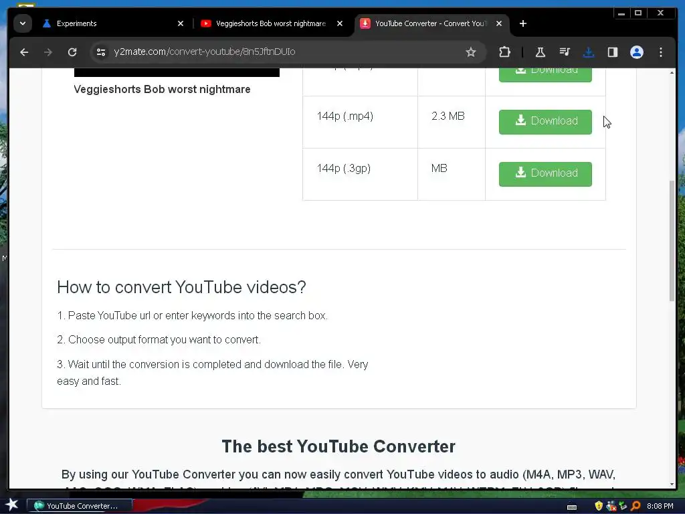
Task: Switch to Veggieshorts Bob worst nightmare tab
Action: (x=271, y=23)
